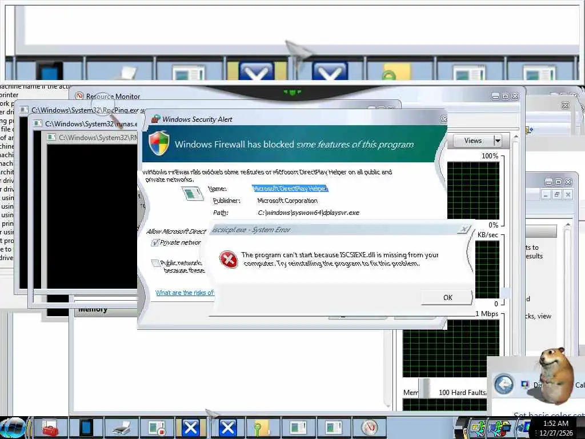Expand the Views dropdown arrow

click(x=498, y=141)
